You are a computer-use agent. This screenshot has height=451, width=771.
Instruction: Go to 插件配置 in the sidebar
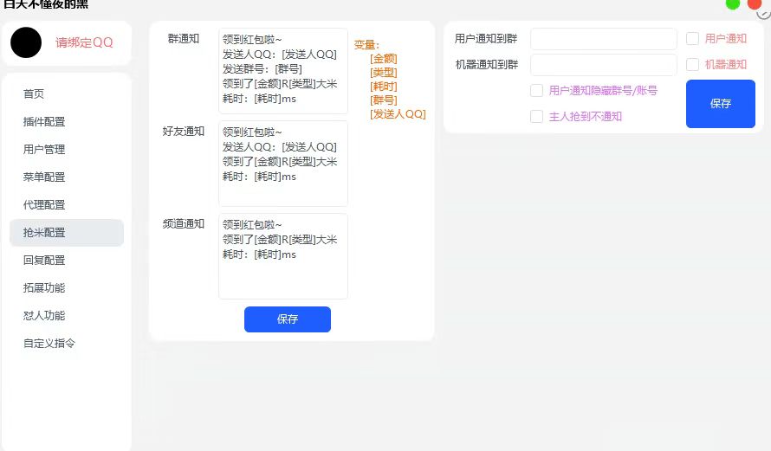[44, 122]
